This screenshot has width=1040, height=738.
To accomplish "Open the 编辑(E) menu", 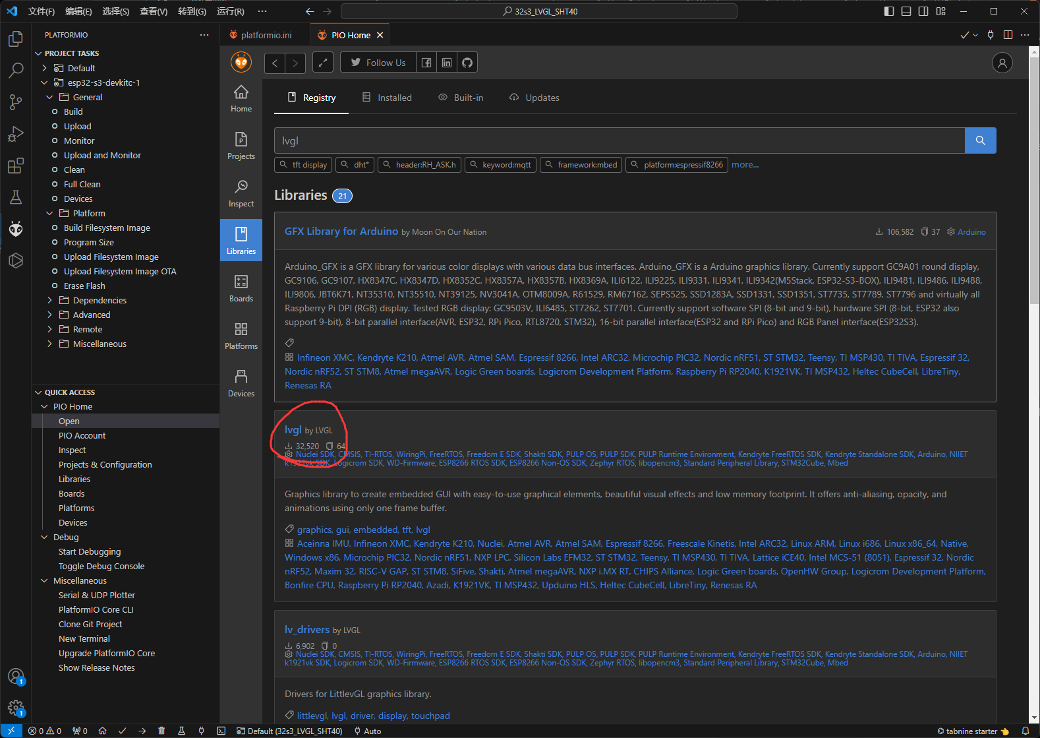I will coord(78,11).
